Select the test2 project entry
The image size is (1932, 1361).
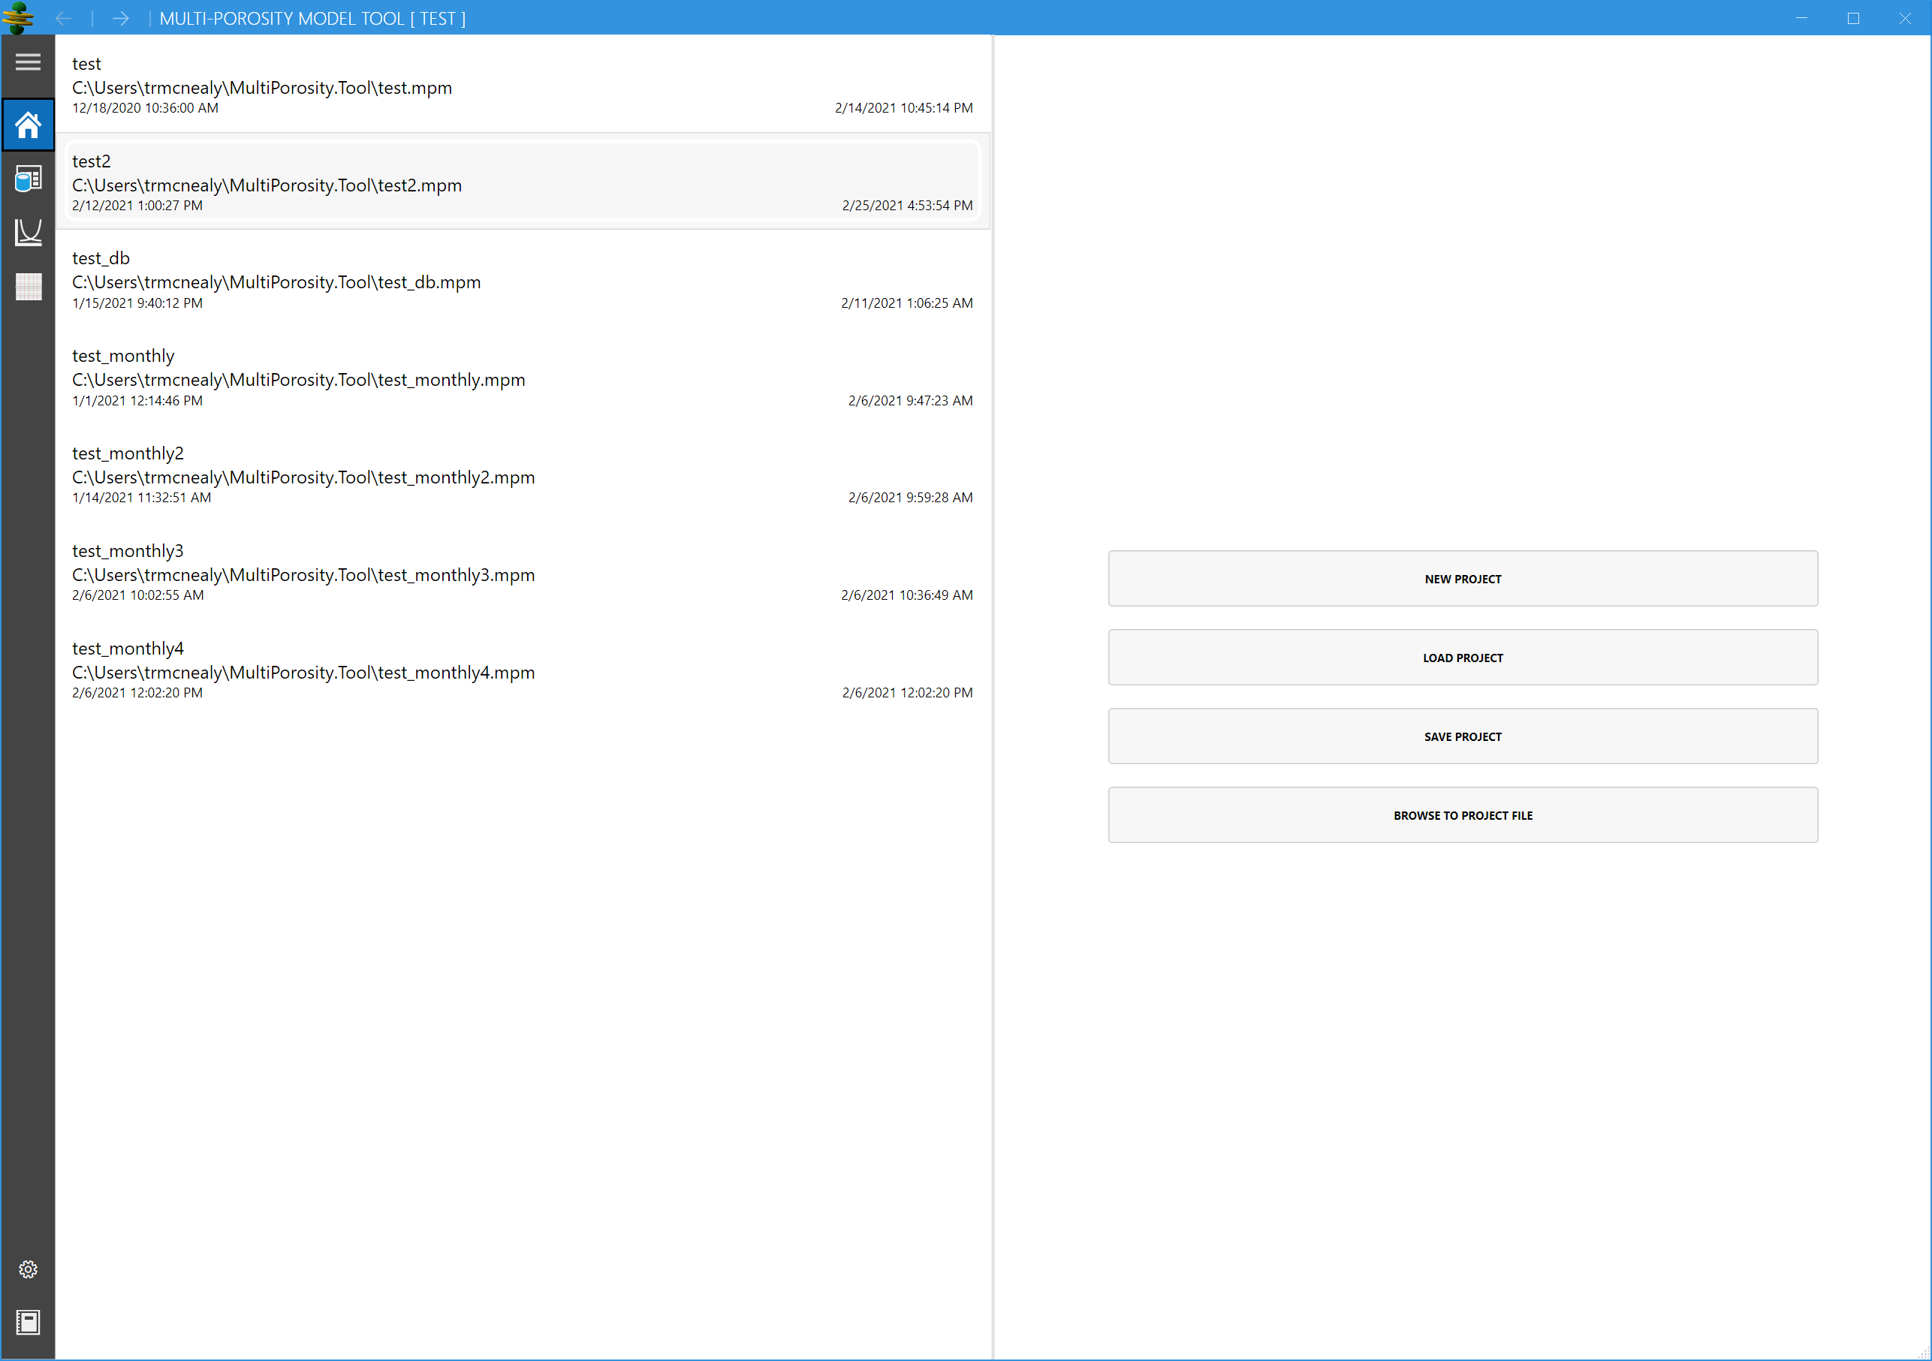522,182
